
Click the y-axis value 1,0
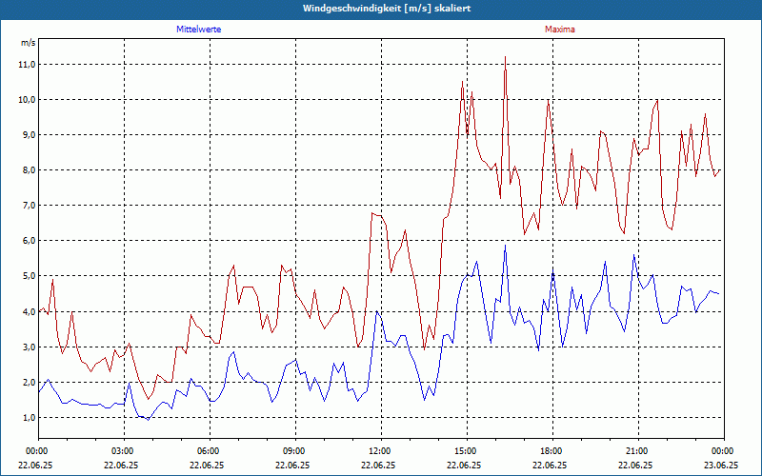pyautogui.click(x=30, y=418)
